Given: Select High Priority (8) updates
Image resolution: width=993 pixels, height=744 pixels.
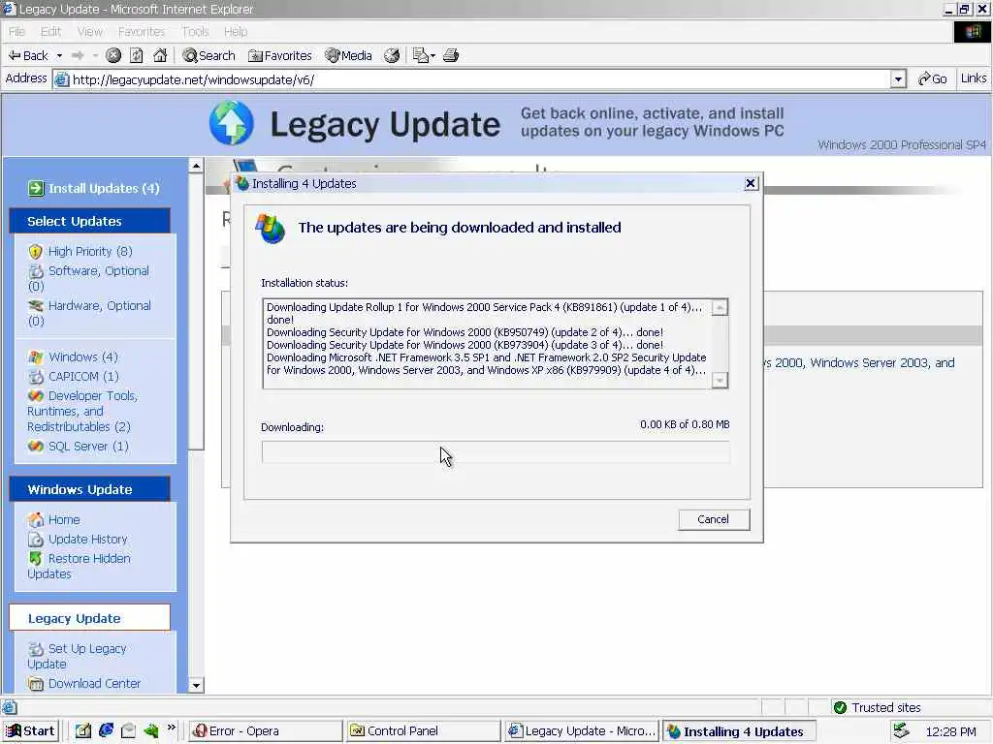Looking at the screenshot, I should (90, 251).
